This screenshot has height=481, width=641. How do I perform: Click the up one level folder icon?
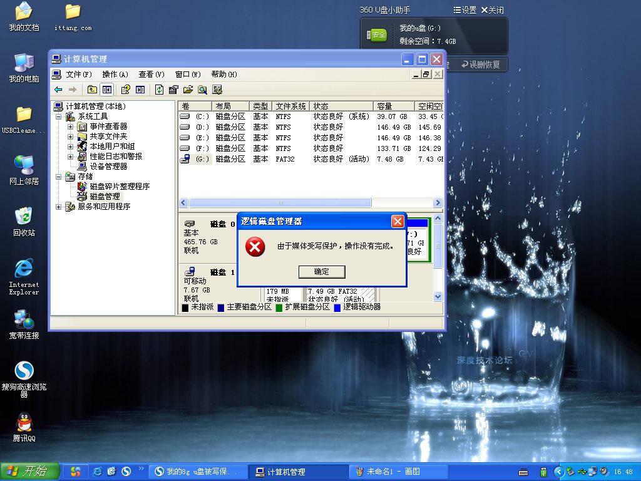point(92,90)
